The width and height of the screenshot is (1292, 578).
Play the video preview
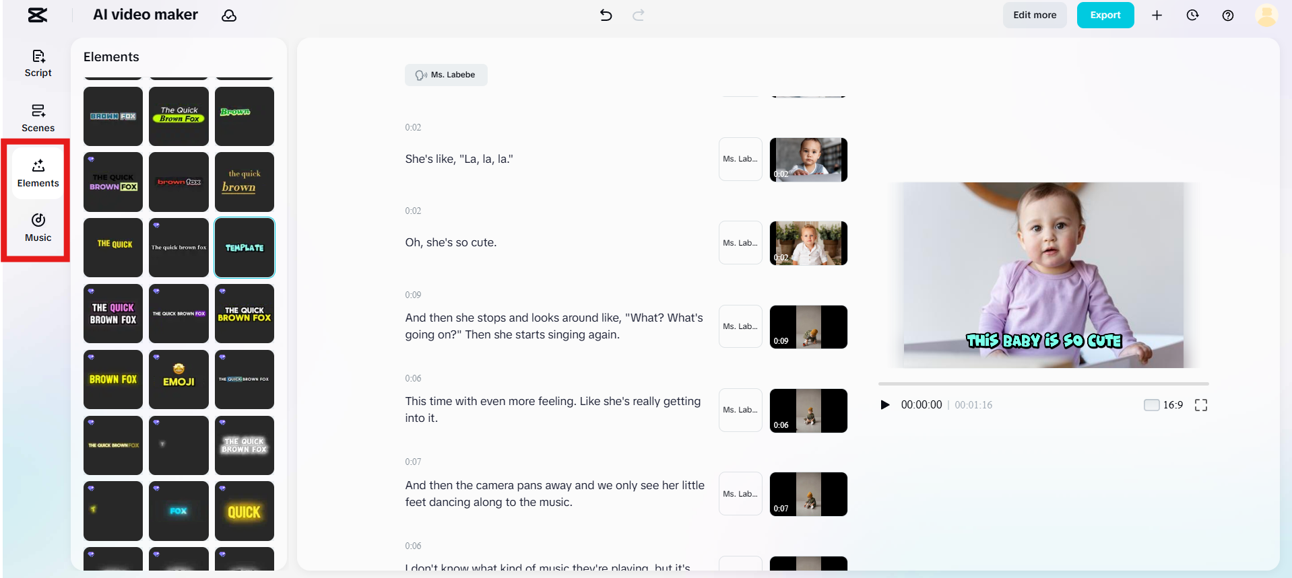point(885,404)
